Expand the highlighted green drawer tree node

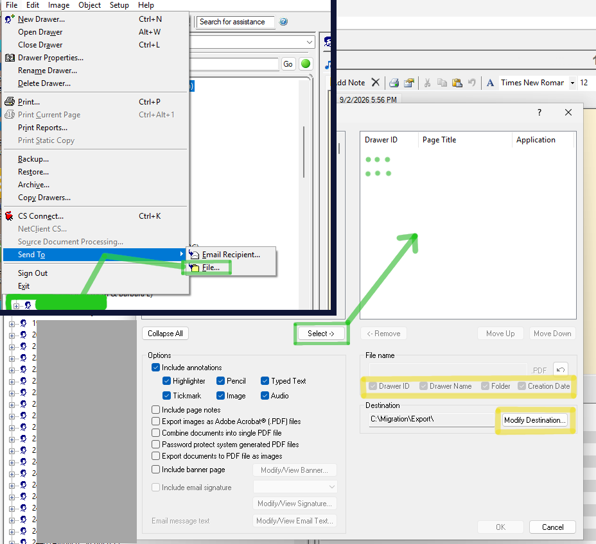coord(16,306)
